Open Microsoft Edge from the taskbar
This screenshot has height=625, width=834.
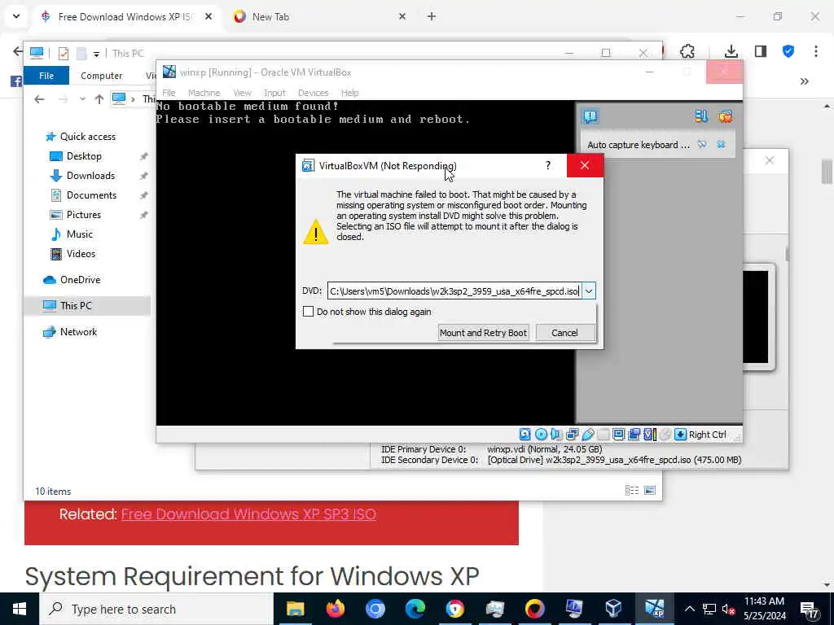click(x=415, y=609)
